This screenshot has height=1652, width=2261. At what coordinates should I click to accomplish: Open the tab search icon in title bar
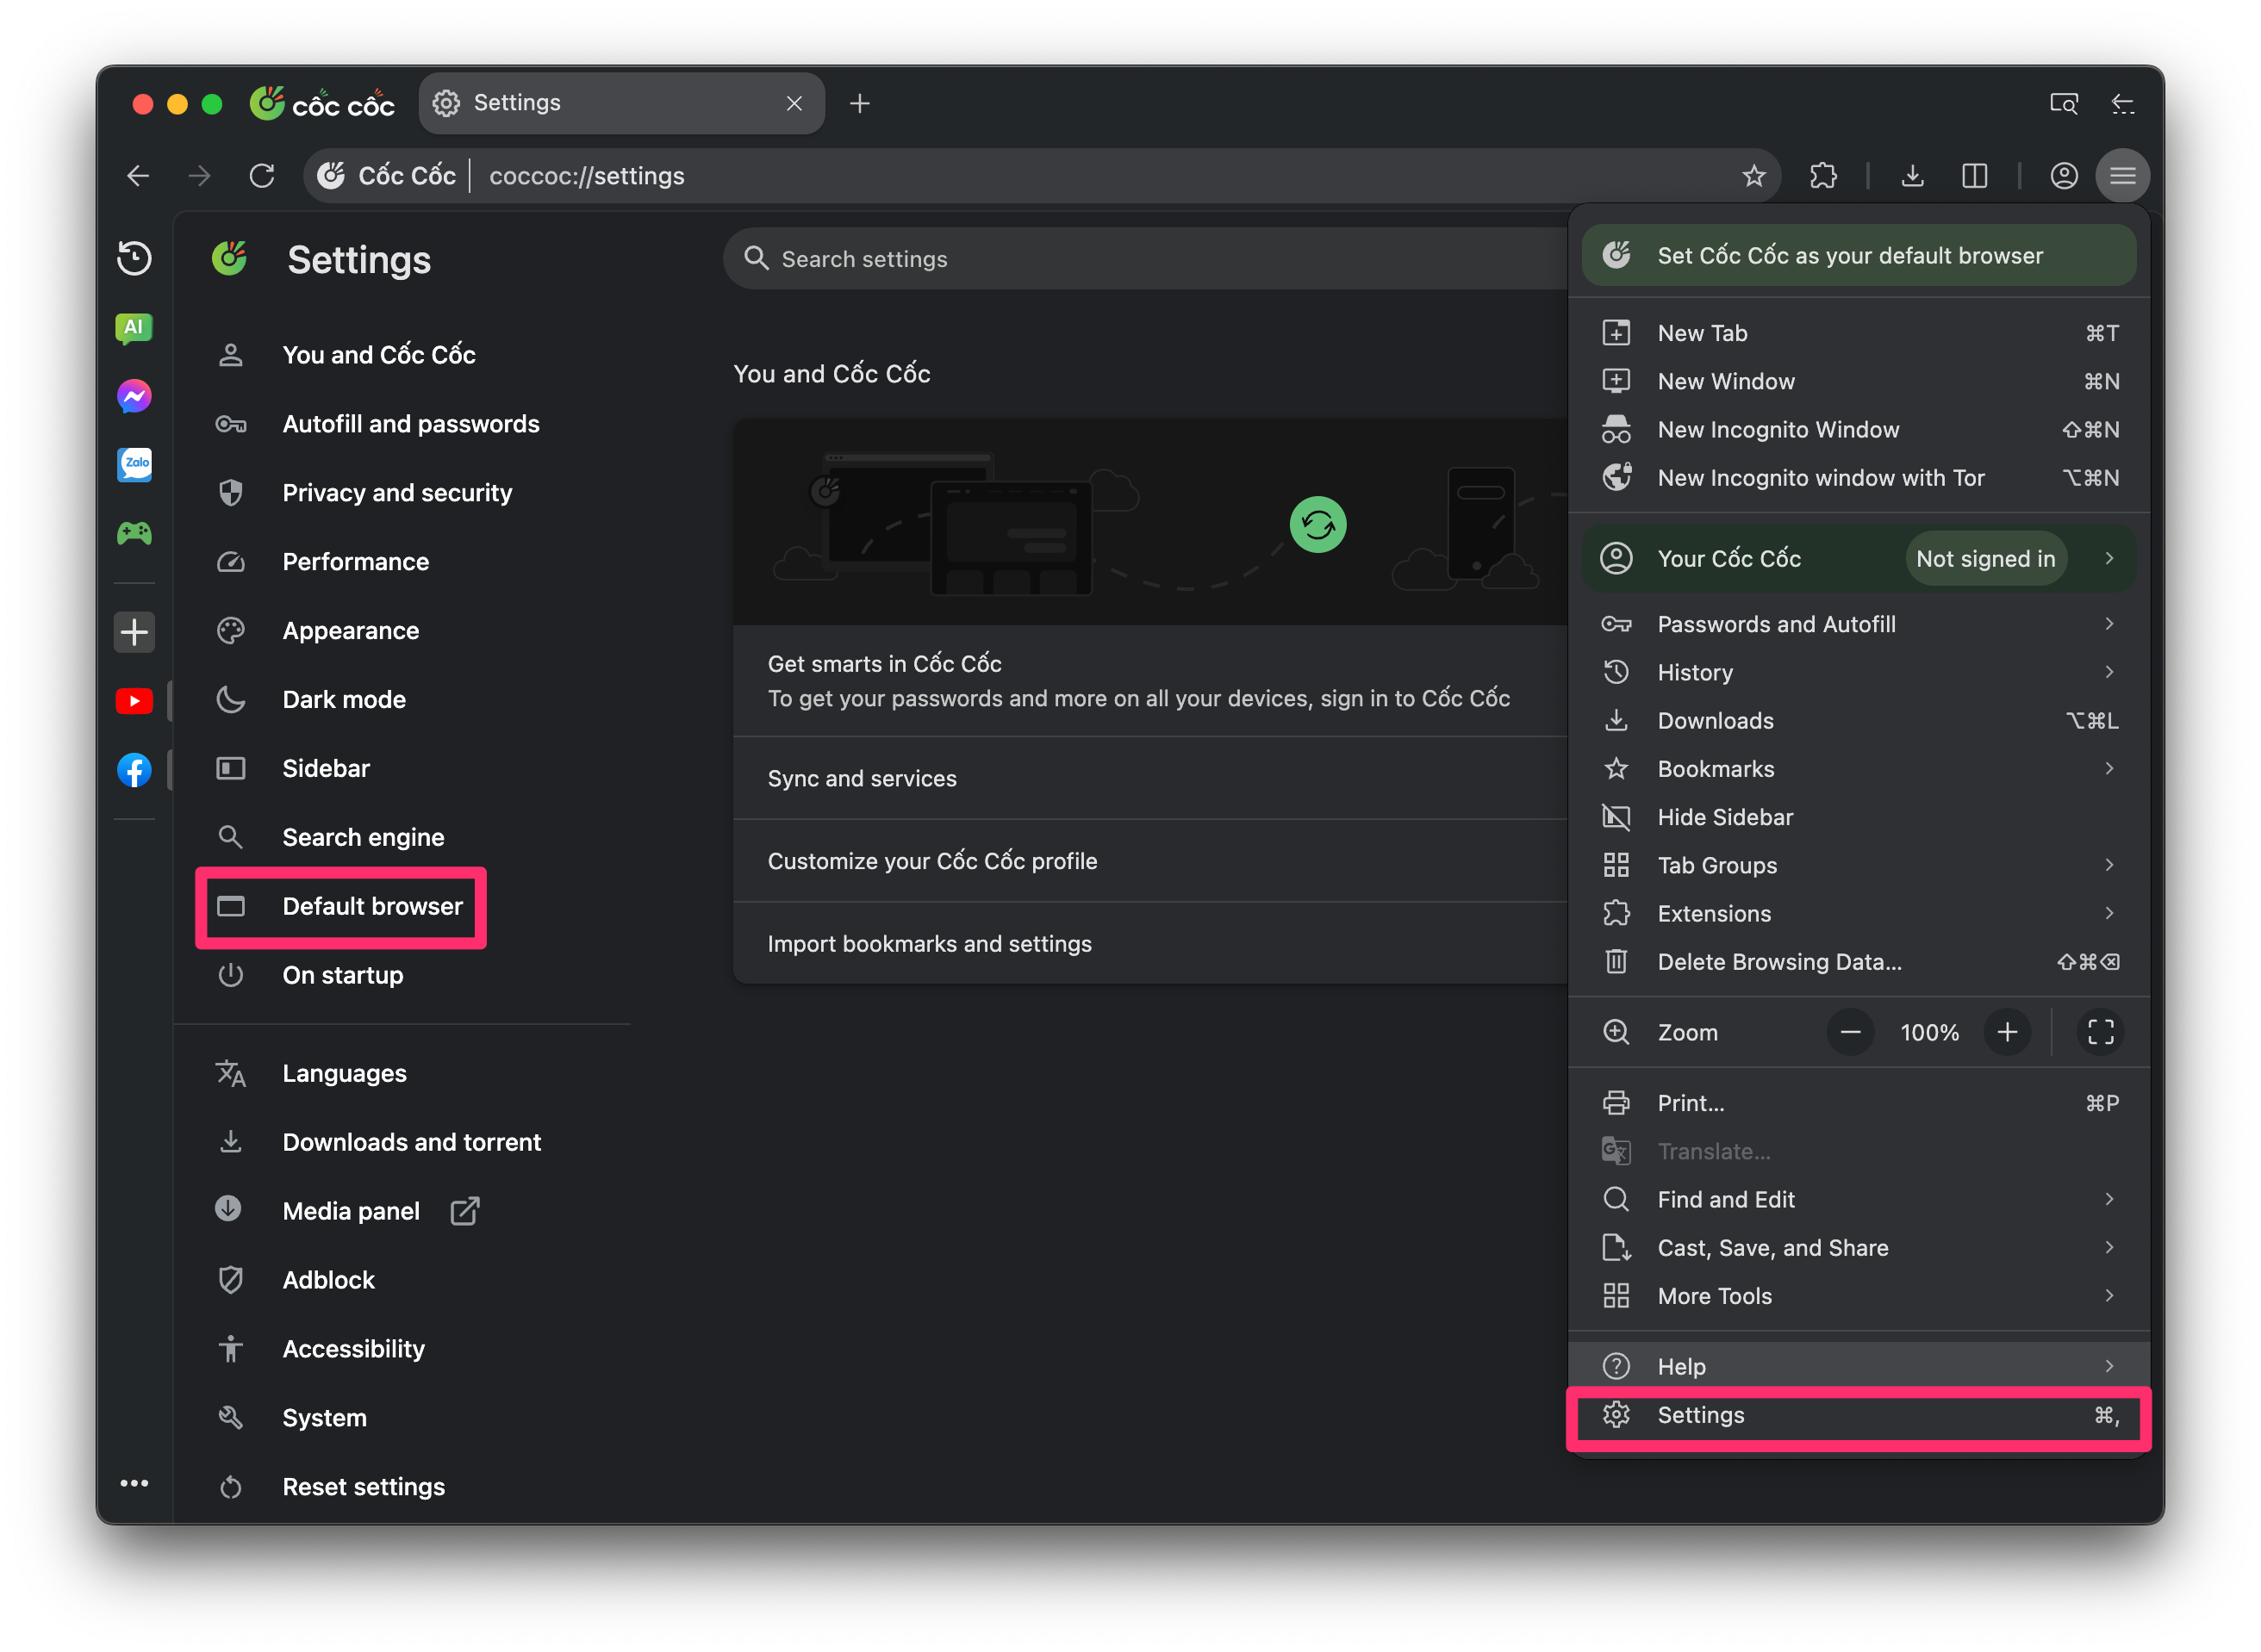(2063, 103)
